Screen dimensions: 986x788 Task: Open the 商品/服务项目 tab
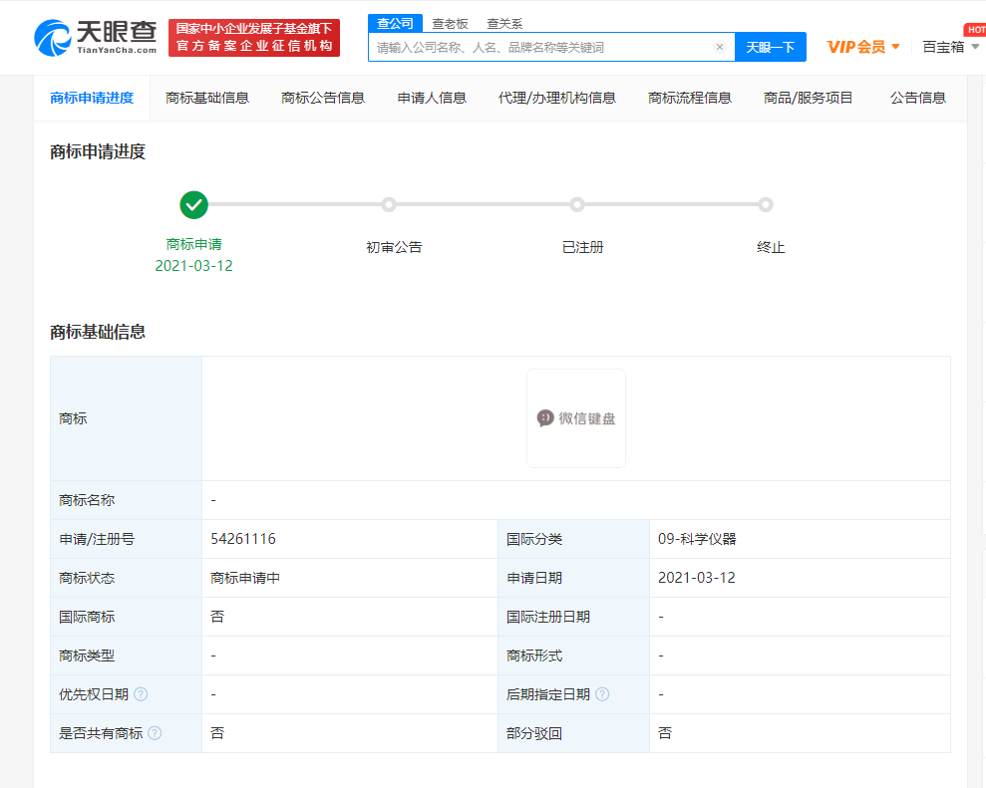pyautogui.click(x=809, y=98)
